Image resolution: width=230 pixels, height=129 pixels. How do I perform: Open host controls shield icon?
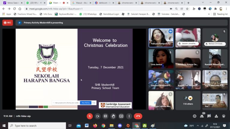pos(223,116)
